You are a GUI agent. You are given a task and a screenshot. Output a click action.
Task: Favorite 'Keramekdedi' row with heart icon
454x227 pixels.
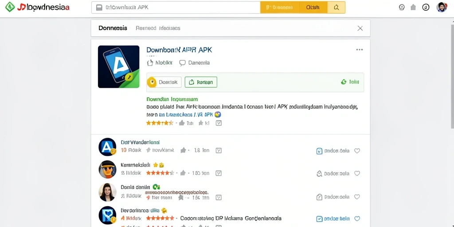pyautogui.click(x=357, y=173)
